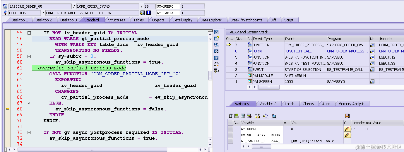
Task: Click the headphones-shaped tool icon beside the editor
Action: pyautogui.click(x=216, y=64)
